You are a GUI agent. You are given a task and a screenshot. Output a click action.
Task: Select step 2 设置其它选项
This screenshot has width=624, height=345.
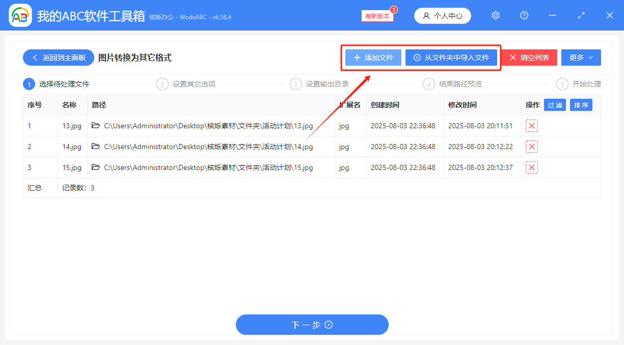click(185, 83)
